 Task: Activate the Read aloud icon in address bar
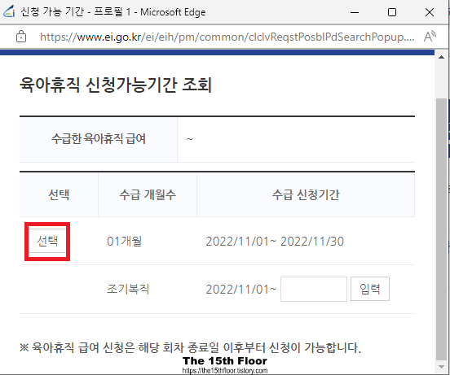[x=430, y=37]
